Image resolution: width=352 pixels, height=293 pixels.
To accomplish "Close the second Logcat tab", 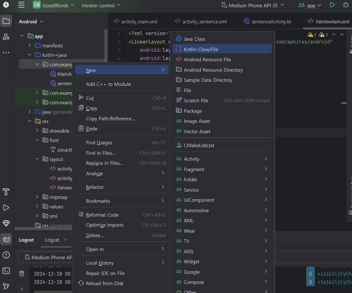I will (x=66, y=240).
